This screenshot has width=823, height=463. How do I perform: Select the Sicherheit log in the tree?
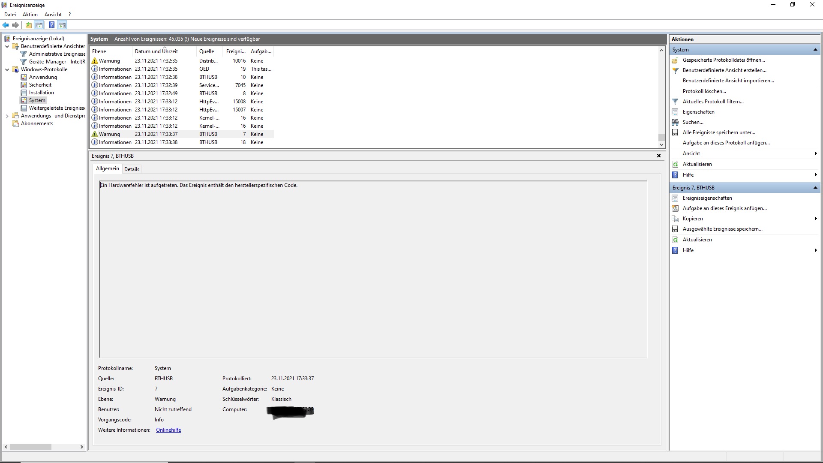[40, 85]
